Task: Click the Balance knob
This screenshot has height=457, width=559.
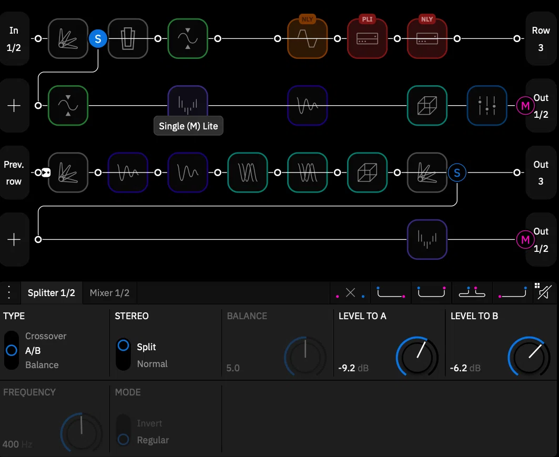Action: click(x=305, y=357)
